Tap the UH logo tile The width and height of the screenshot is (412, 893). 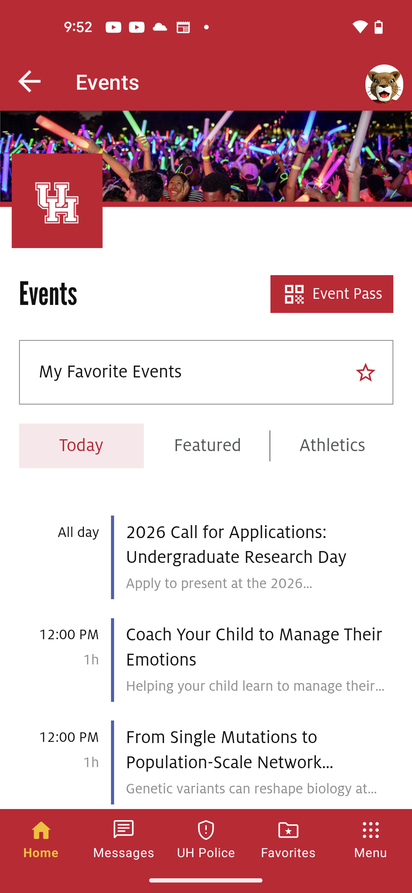coord(57,201)
